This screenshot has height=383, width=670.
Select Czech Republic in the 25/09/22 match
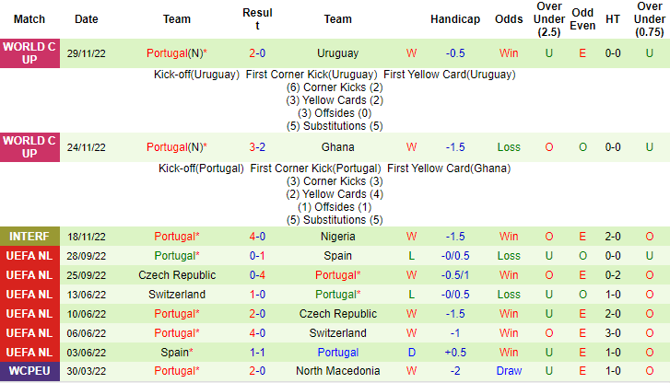click(177, 274)
